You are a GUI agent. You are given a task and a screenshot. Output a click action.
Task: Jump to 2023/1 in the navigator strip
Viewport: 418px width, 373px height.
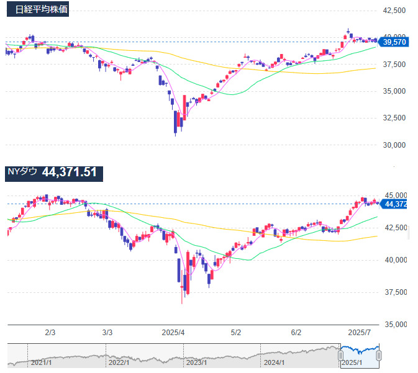(x=196, y=362)
